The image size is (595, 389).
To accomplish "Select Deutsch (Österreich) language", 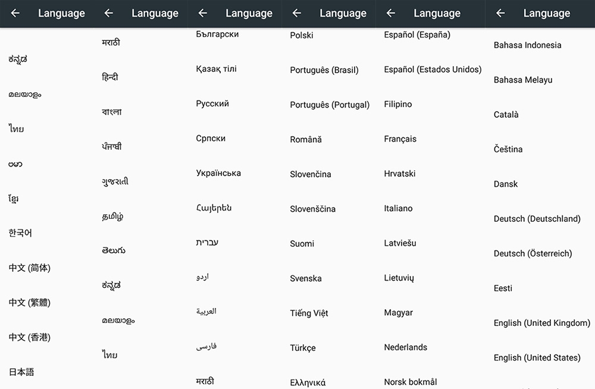I will [x=533, y=253].
